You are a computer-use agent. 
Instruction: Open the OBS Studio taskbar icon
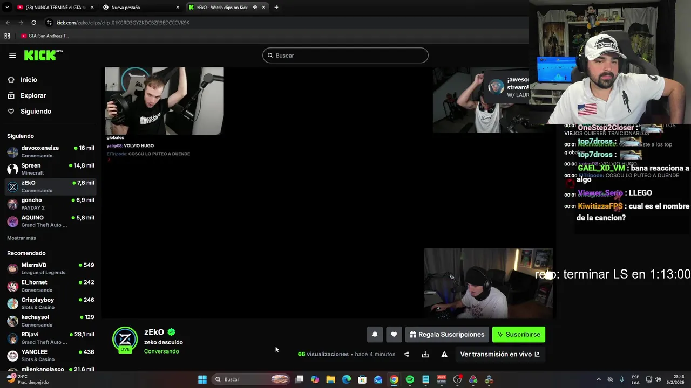pyautogui.click(x=457, y=379)
